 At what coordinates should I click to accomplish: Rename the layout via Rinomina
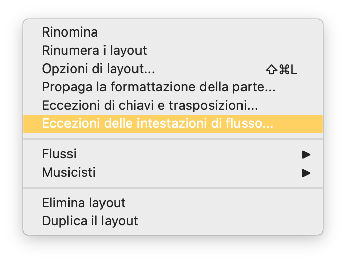click(x=70, y=32)
